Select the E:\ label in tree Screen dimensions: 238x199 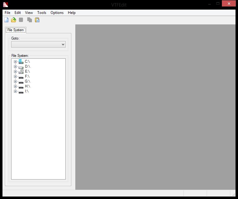click(27, 71)
